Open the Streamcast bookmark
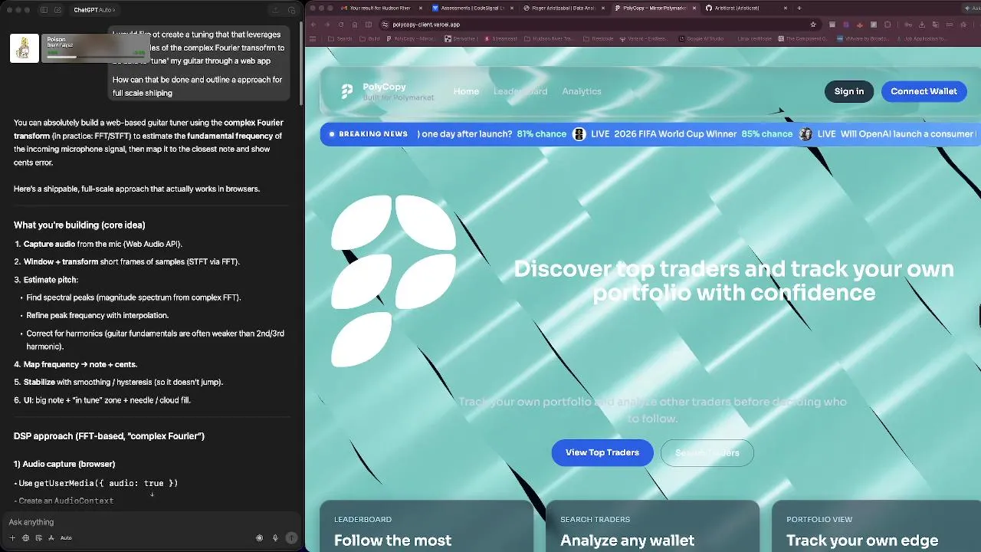This screenshot has width=981, height=552. pyautogui.click(x=500, y=38)
